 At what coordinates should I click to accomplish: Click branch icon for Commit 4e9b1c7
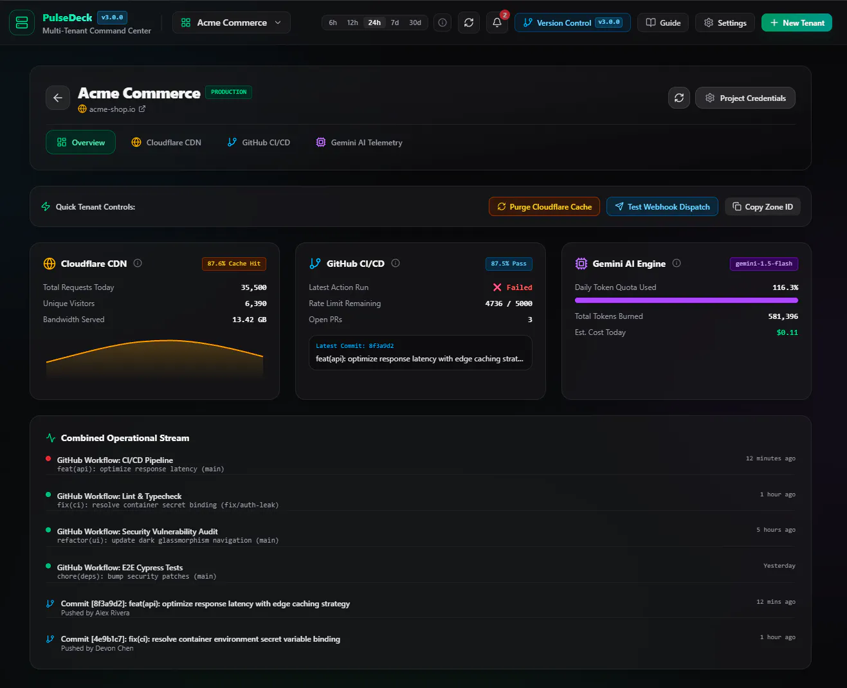50,638
